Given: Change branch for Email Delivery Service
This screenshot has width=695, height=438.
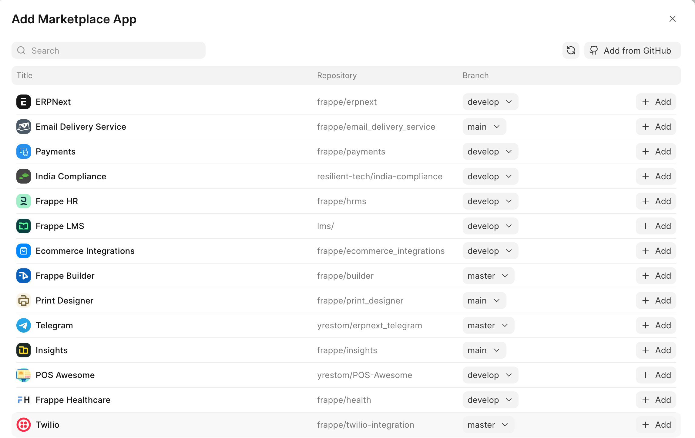Looking at the screenshot, I should tap(484, 127).
